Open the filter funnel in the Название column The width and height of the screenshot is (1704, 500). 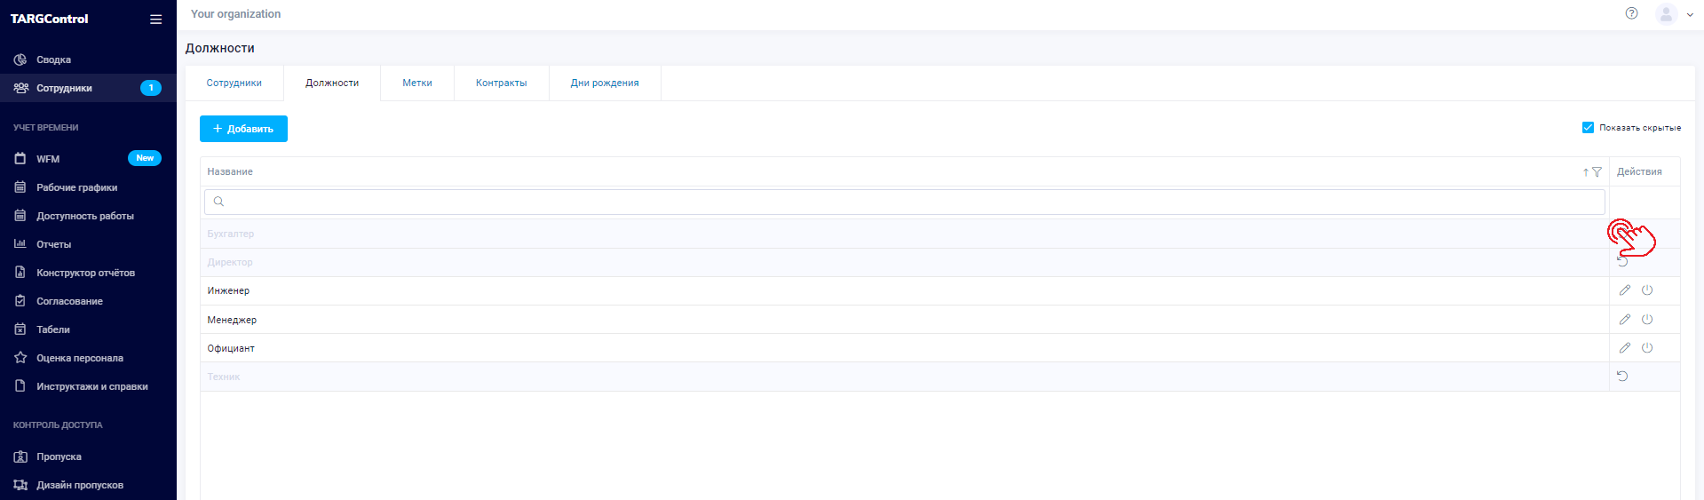pos(1597,172)
